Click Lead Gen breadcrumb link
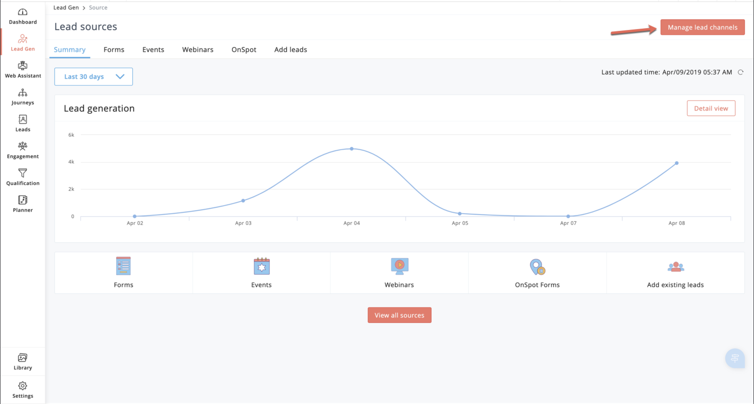The image size is (754, 404). [x=66, y=7]
